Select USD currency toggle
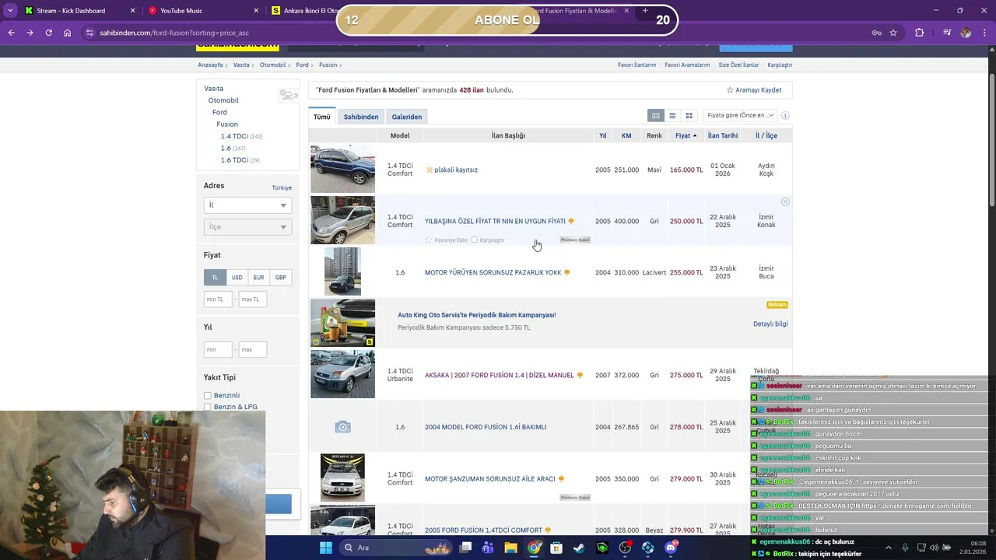This screenshot has height=560, width=996. [x=237, y=277]
